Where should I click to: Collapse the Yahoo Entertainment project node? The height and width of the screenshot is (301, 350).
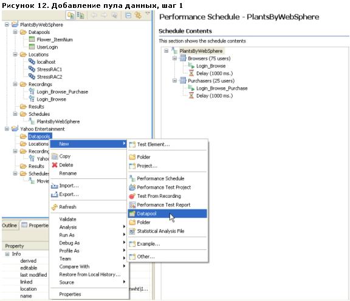(7, 129)
